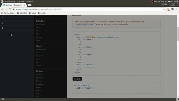Open Feed under Views

coord(38,59)
